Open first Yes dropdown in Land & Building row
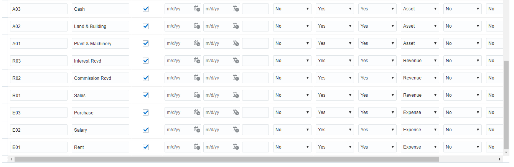Image resolution: width=514 pixels, height=167 pixels. click(x=334, y=26)
